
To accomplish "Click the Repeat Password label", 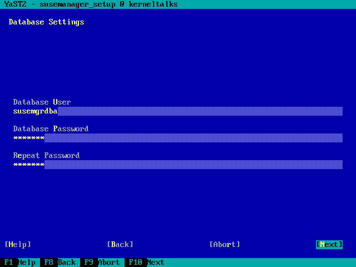I will [x=46, y=156].
